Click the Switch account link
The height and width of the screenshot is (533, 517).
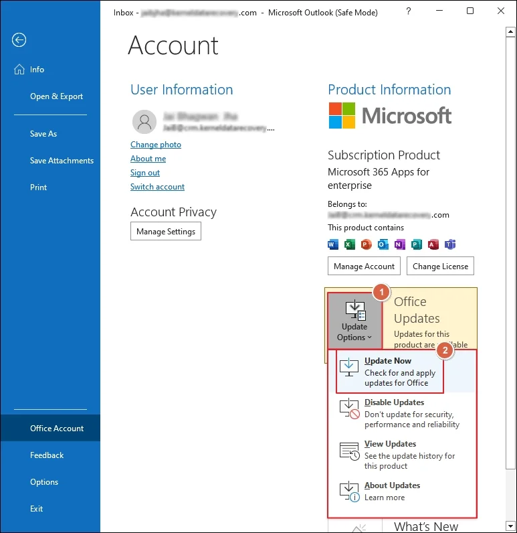pos(157,187)
